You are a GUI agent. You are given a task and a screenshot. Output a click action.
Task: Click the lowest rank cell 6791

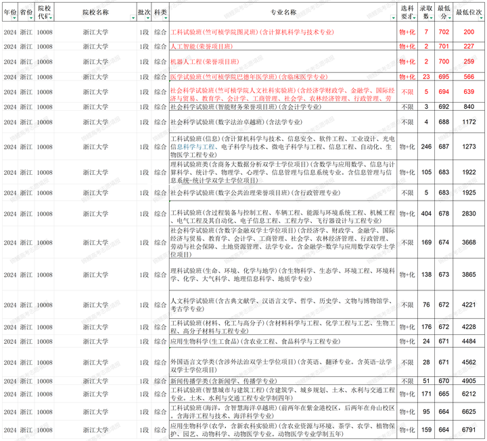point(469,430)
